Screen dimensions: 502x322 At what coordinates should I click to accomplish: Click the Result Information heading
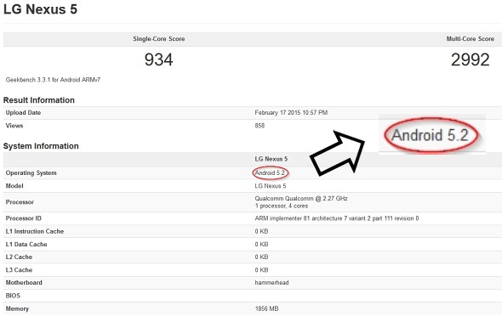pyautogui.click(x=39, y=100)
